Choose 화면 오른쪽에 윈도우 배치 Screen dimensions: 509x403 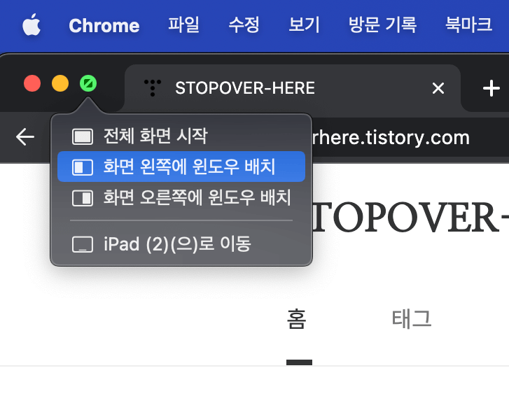181,197
